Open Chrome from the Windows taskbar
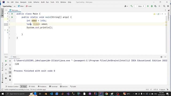Image resolution: width=171 pixels, height=96 pixels. tap(106, 94)
